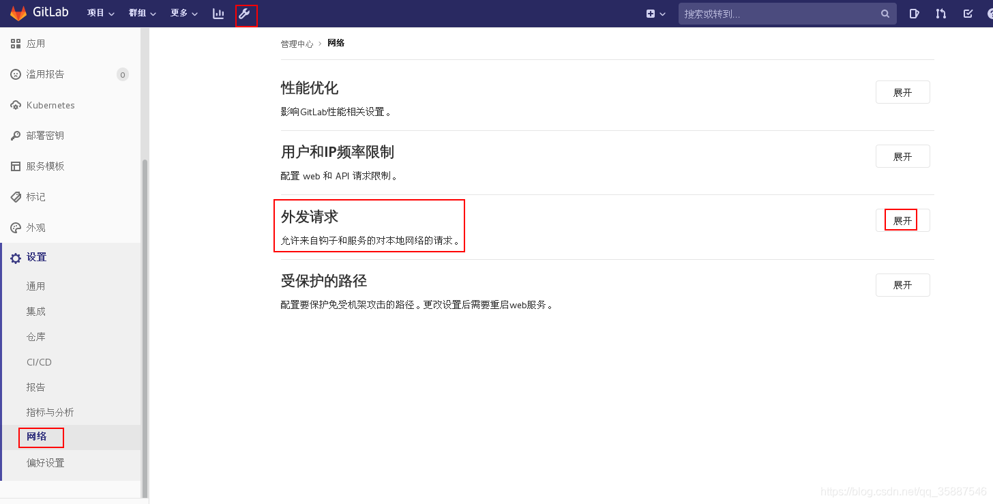Open the 群组 menu

142,13
